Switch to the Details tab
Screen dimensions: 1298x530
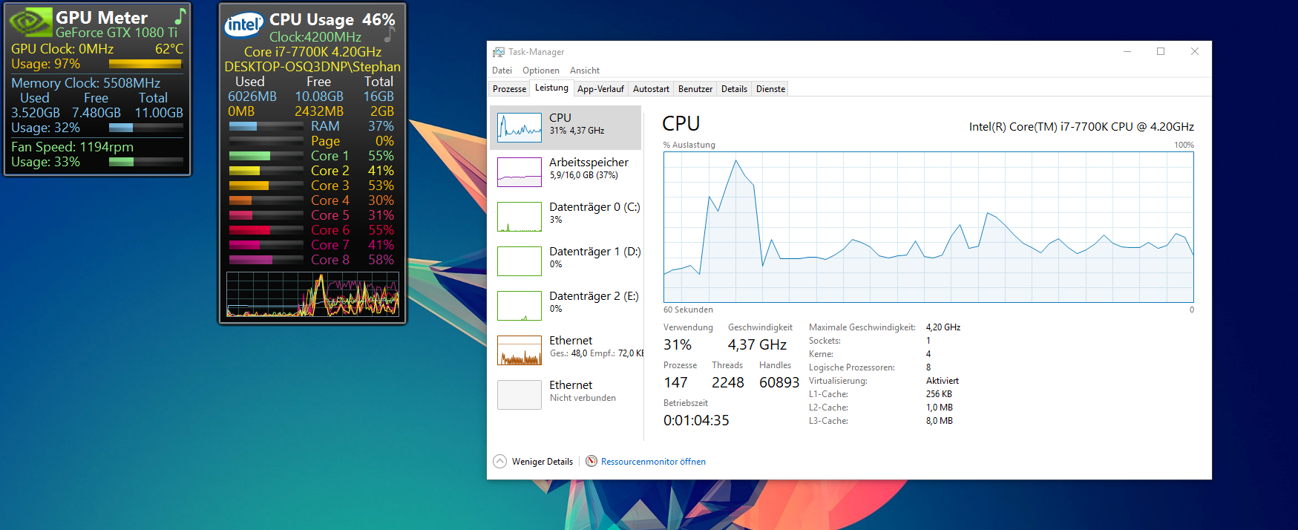tap(734, 89)
